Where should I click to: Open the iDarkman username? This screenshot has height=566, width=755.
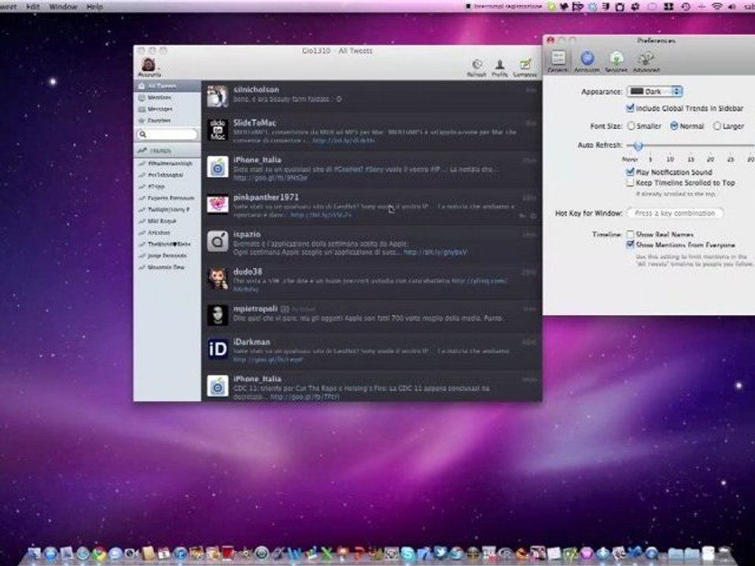[252, 342]
